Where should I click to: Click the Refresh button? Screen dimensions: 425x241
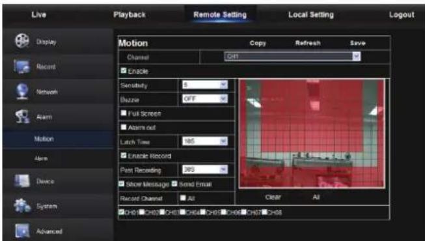tap(308, 43)
